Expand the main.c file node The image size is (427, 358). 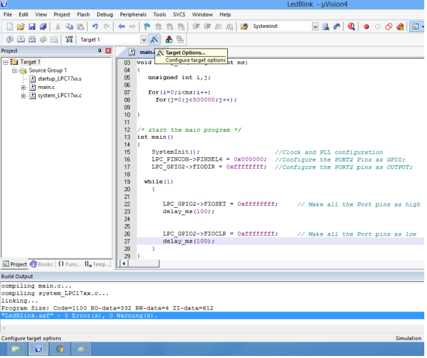coord(24,87)
